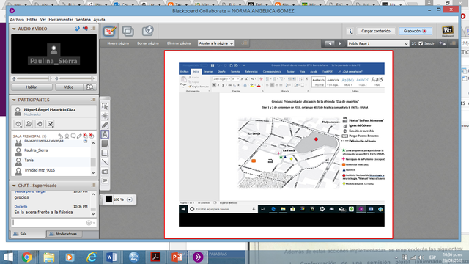Select the screenshot camera tool
Screen dimensions: 469x264
[x=105, y=172]
